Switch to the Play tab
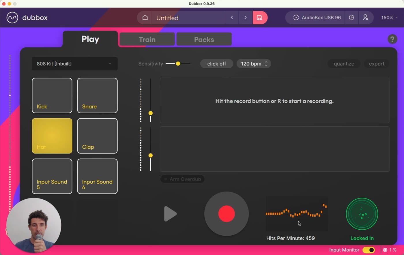 click(x=90, y=39)
